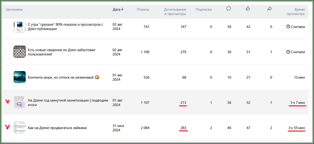Click Дочитывания и просмотры column header
314x144 pixels.
point(175,12)
